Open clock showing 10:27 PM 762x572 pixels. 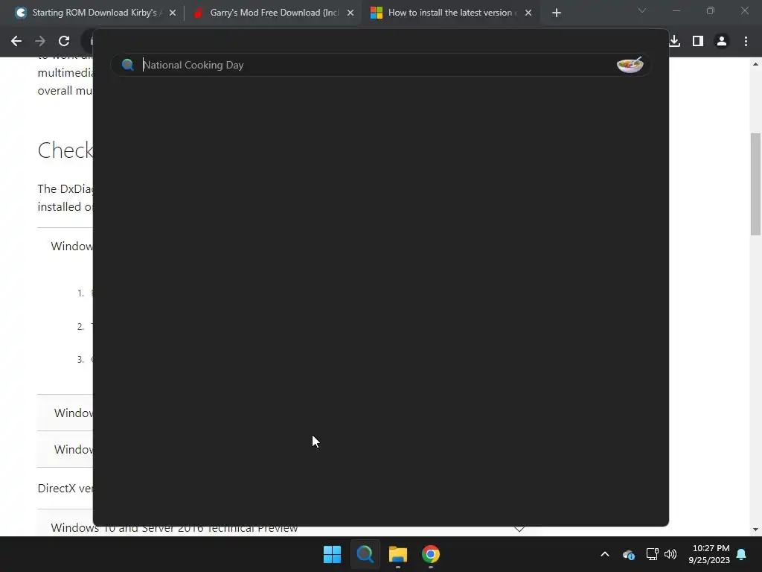tap(709, 554)
